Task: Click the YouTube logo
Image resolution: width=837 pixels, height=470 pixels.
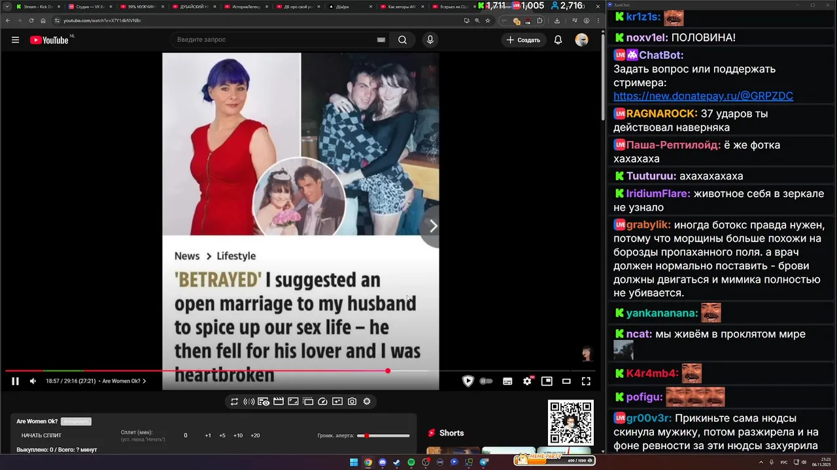Action: [49, 40]
